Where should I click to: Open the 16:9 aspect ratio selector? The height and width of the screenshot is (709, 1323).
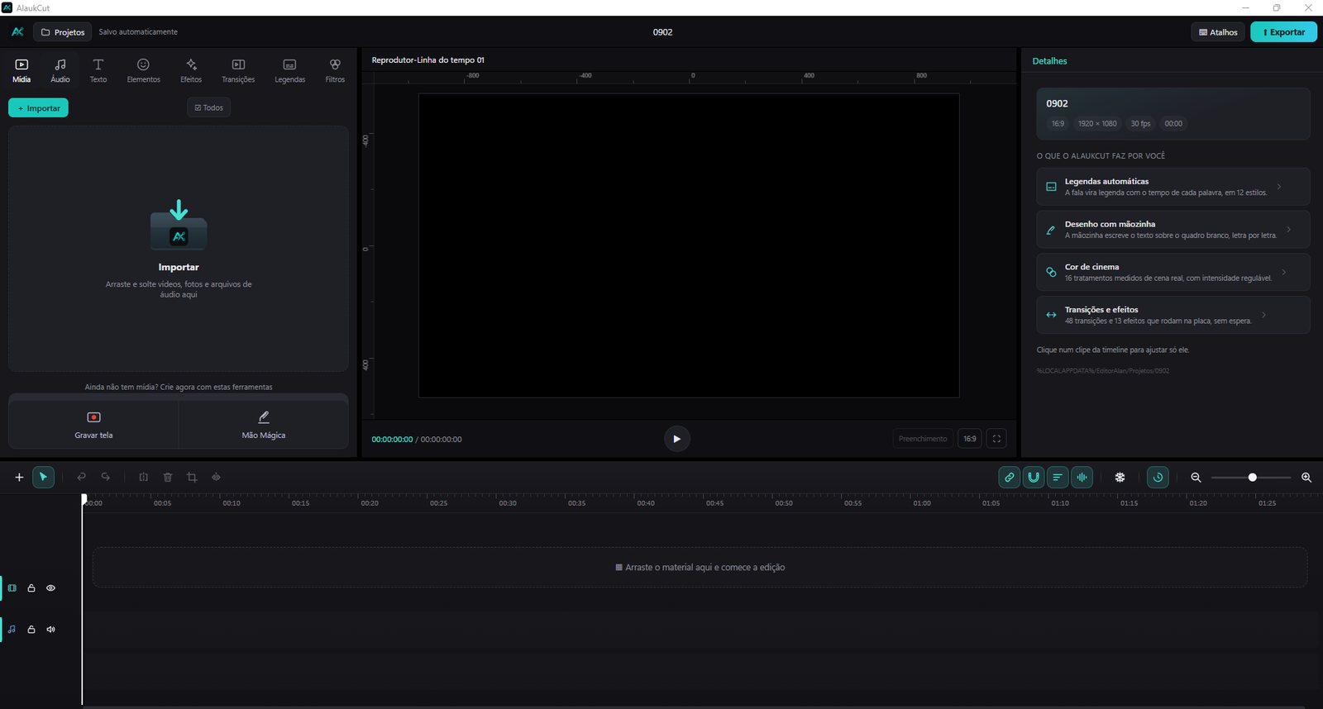pyautogui.click(x=970, y=439)
